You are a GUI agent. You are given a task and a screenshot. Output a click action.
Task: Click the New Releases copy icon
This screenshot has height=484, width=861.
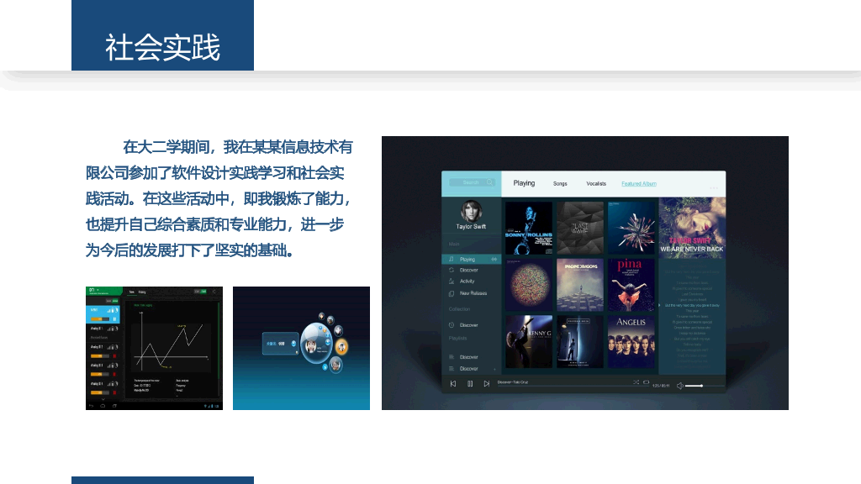coord(452,293)
